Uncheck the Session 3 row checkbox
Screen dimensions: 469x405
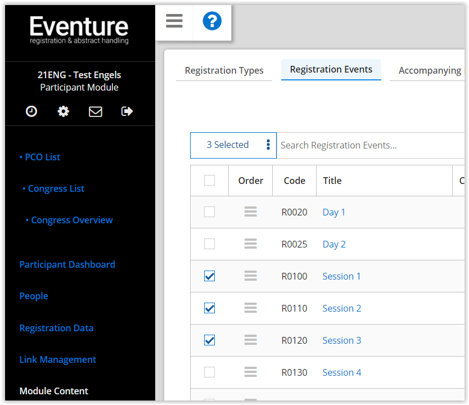click(209, 340)
